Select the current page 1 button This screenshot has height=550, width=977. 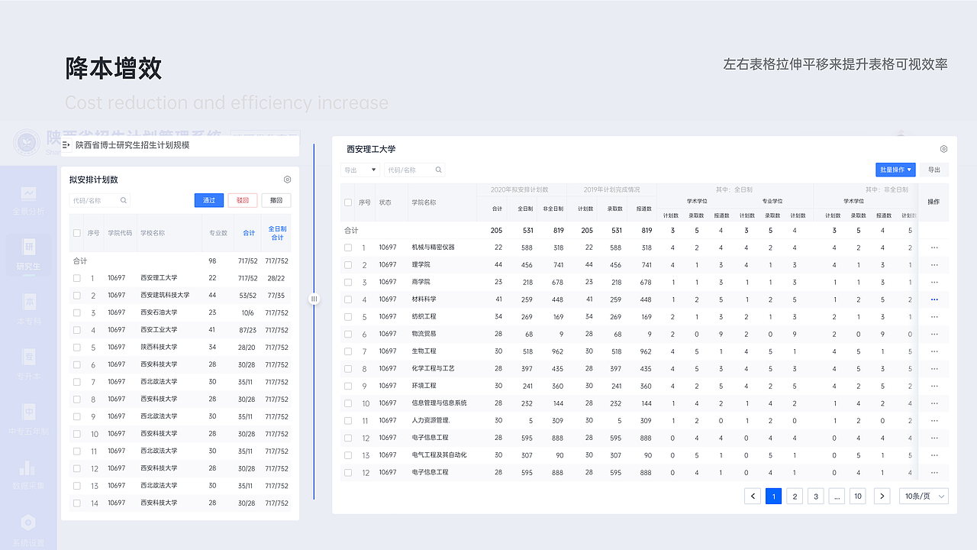point(773,497)
